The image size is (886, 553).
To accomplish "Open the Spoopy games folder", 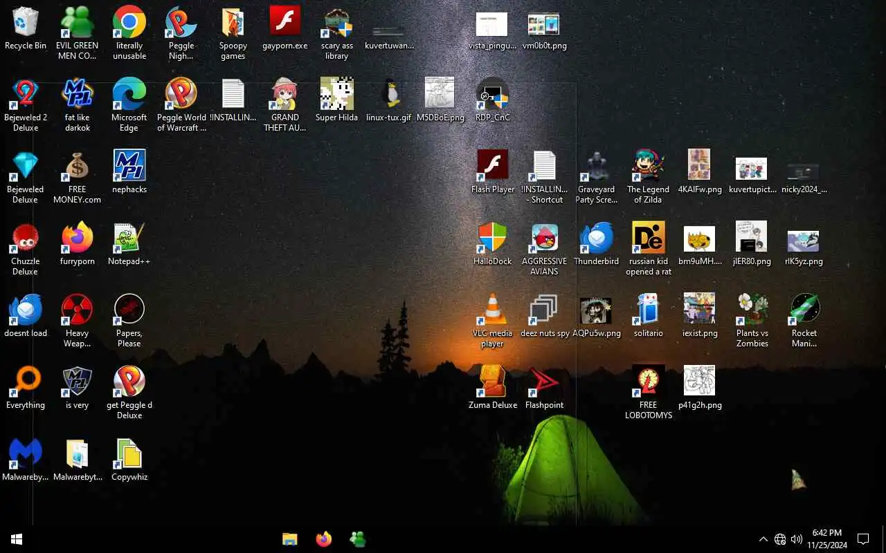I will point(233,22).
